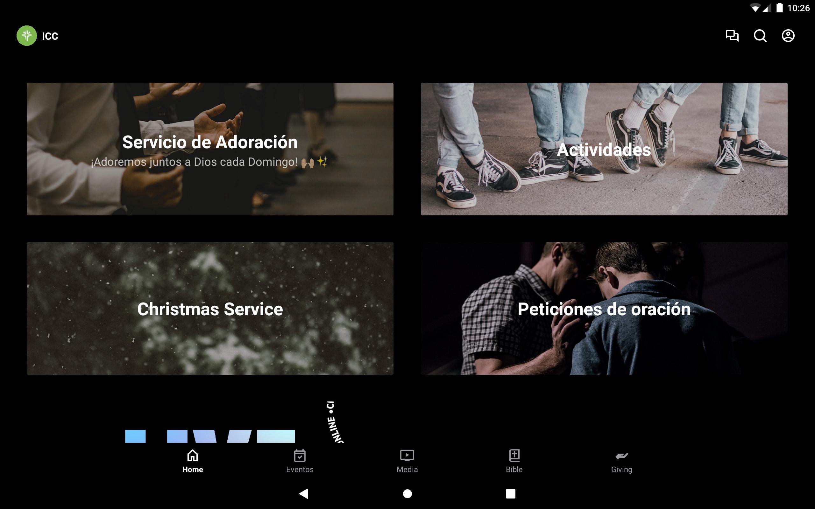The height and width of the screenshot is (509, 815).
Task: Tap the Eventos calendar icon
Action: 299,456
